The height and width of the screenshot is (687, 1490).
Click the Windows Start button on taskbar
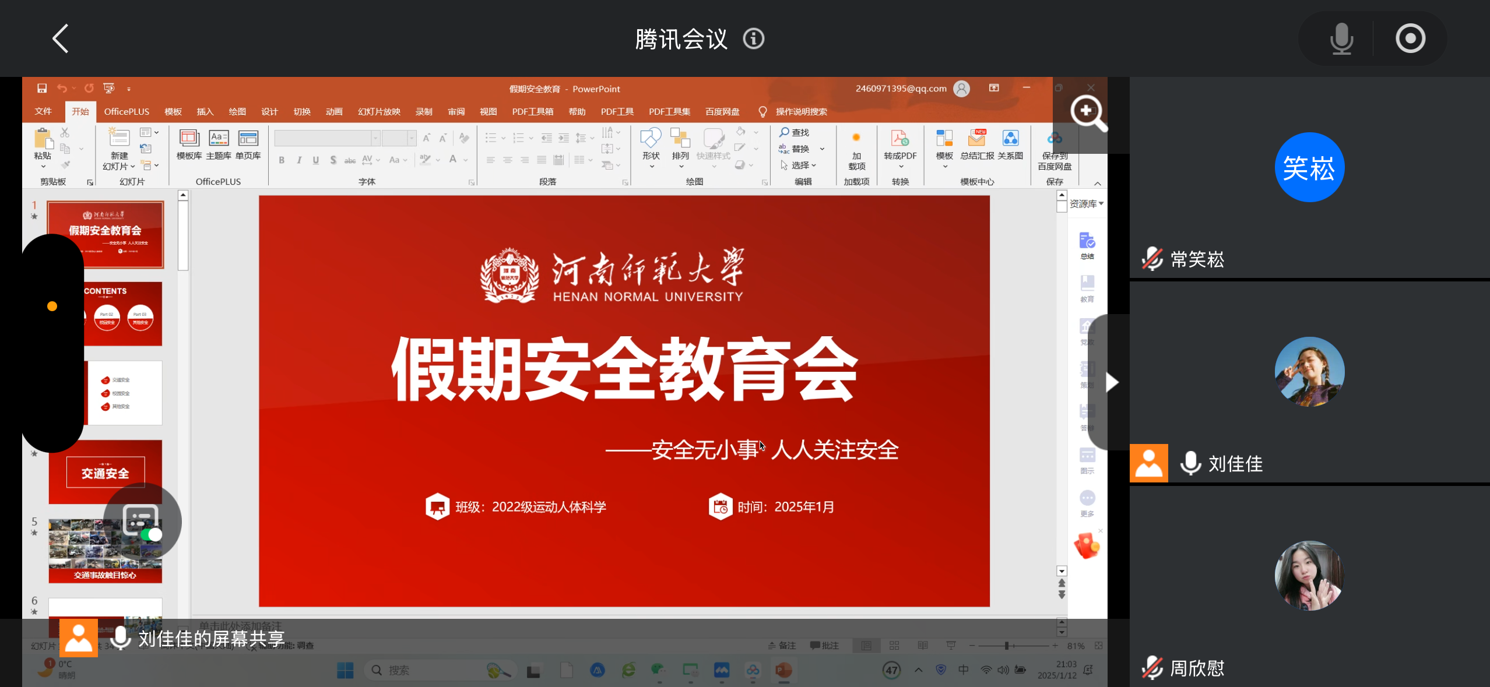coord(345,671)
